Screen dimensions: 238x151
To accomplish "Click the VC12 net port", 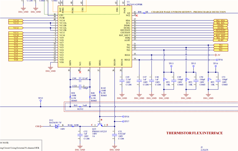I will tap(16, 28).
